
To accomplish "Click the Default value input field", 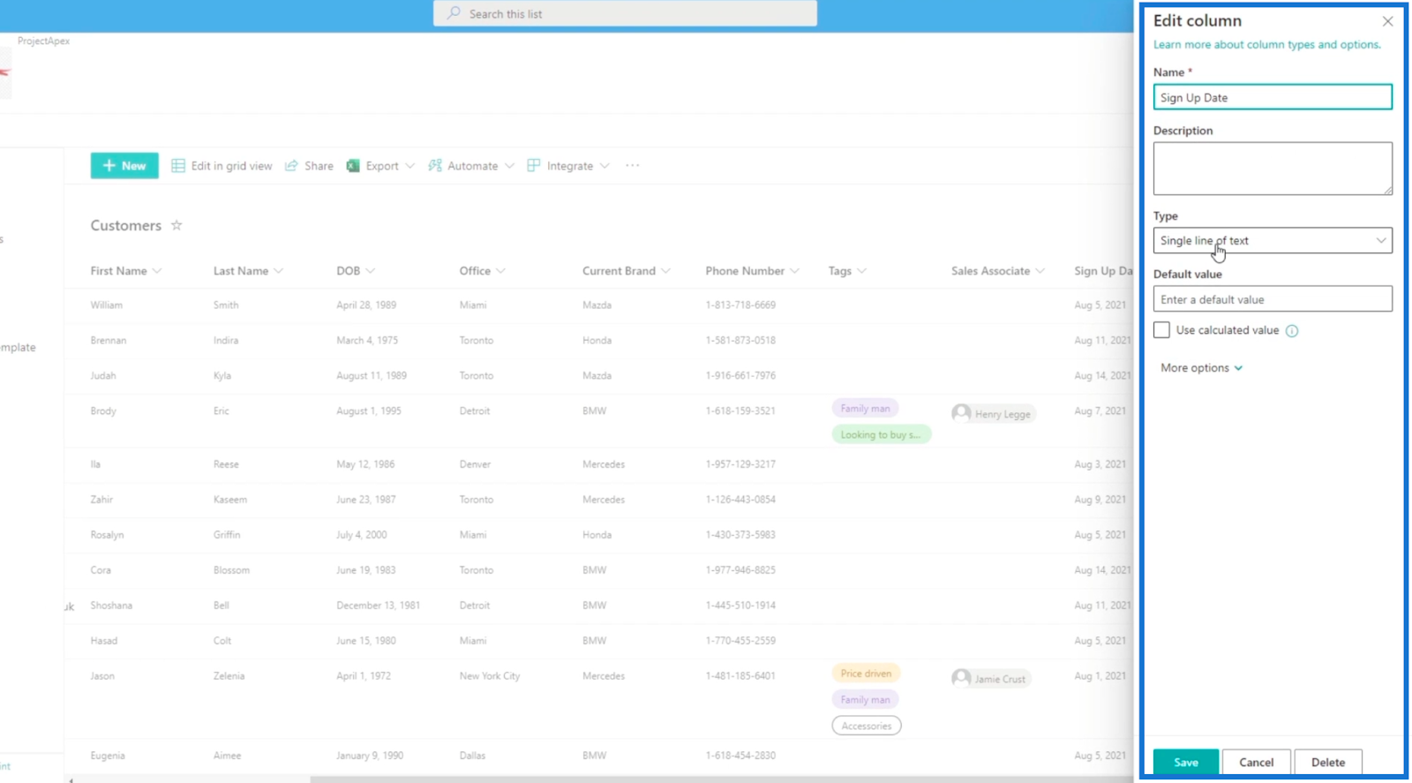I will point(1273,299).
